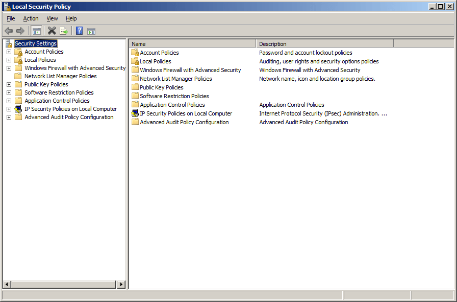The height and width of the screenshot is (302, 457).
Task: Expand Local Policies tree node
Action: point(9,60)
